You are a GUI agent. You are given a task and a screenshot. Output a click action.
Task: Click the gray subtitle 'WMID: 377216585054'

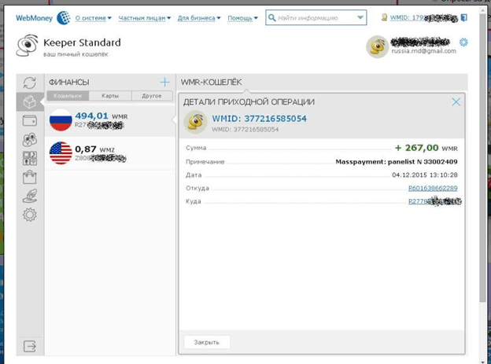tap(245, 129)
